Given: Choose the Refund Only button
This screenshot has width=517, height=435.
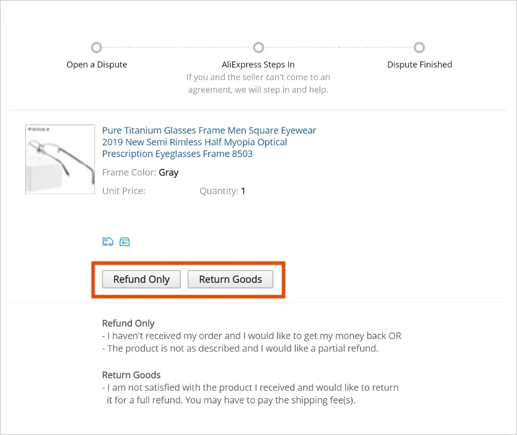Looking at the screenshot, I should 141,279.
